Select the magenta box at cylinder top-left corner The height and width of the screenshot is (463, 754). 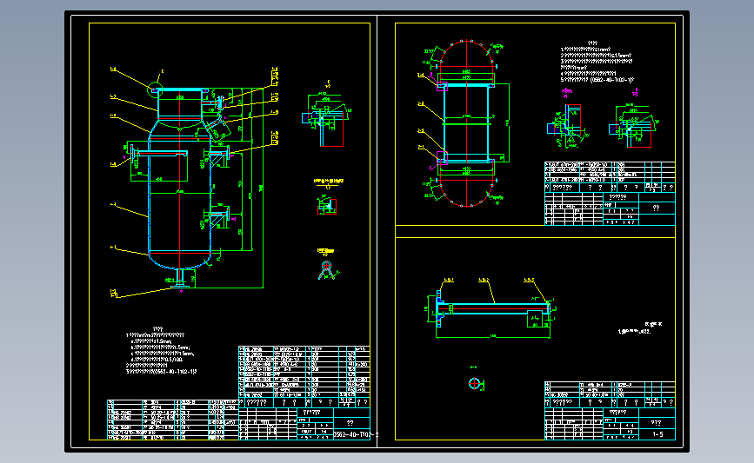442,87
